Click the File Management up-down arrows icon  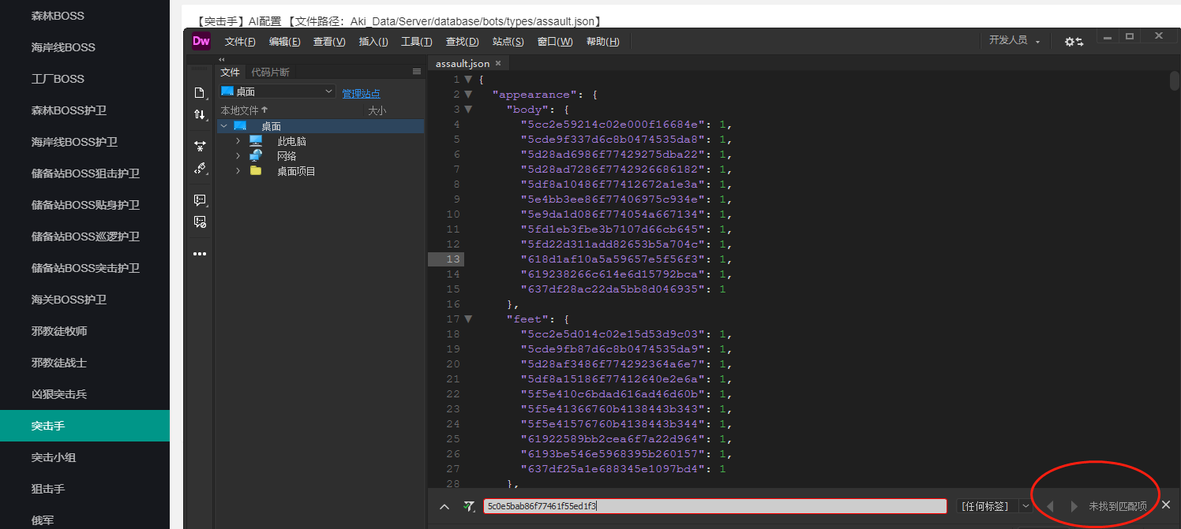(200, 115)
